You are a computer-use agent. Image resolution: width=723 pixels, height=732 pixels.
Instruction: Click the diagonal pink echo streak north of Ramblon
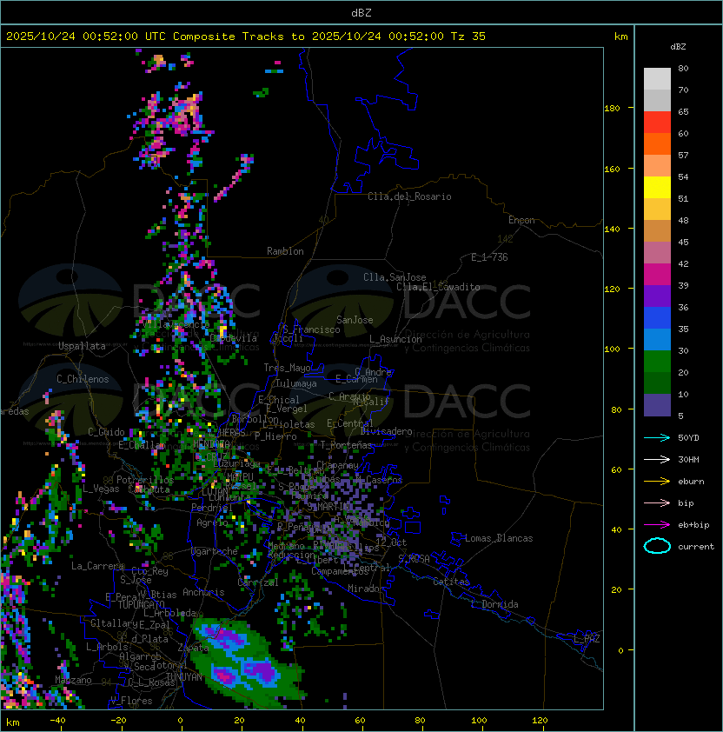[234, 178]
